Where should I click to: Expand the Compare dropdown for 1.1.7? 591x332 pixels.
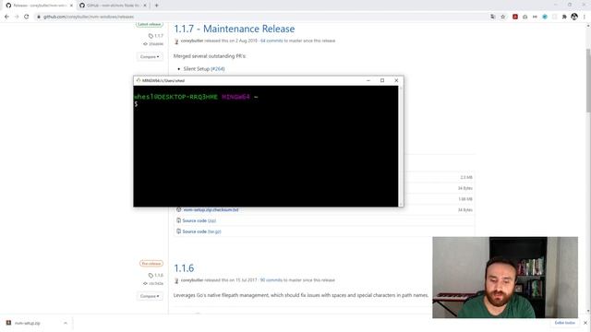pyautogui.click(x=150, y=57)
